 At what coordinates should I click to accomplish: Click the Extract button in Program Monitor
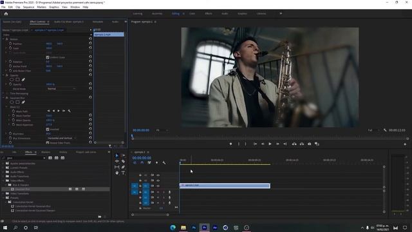[302, 144]
